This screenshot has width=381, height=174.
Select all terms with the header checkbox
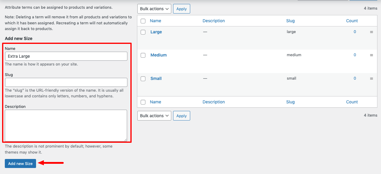[143, 21]
